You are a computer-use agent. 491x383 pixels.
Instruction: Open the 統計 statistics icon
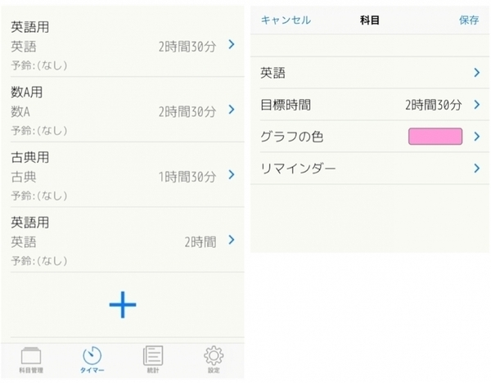pos(152,355)
